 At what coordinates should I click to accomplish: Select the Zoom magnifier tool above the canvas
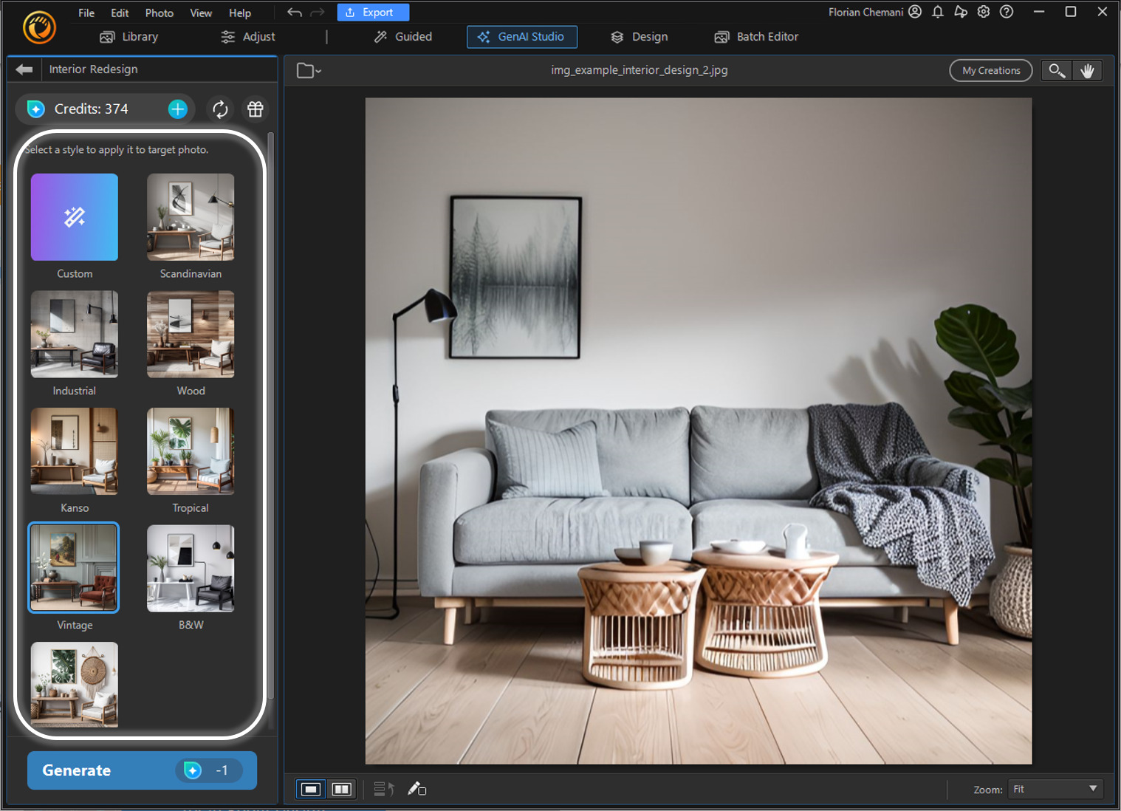[1055, 70]
